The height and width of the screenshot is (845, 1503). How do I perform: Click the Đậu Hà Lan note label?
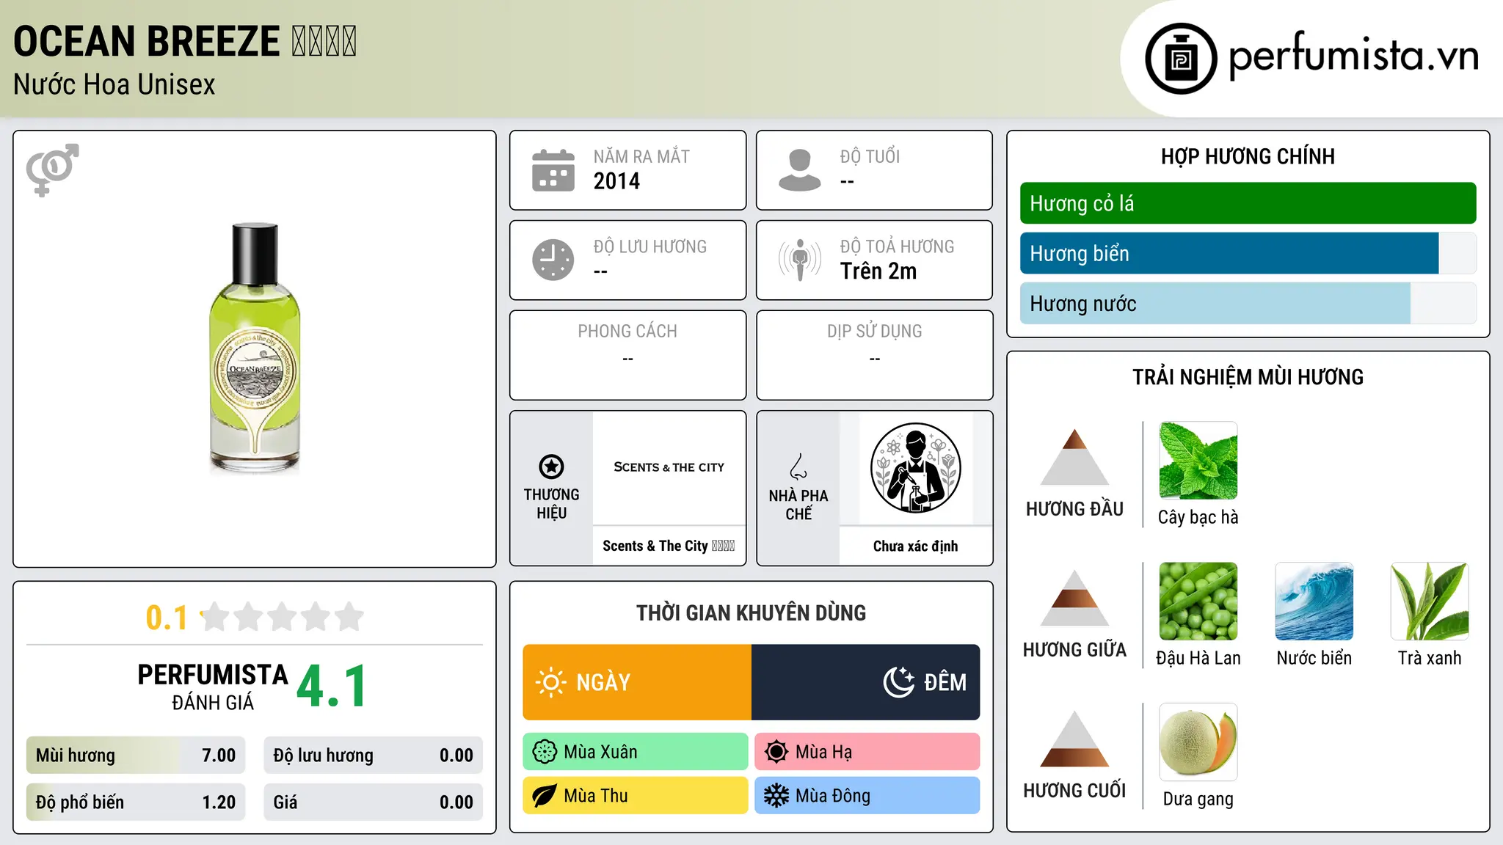pos(1198,658)
